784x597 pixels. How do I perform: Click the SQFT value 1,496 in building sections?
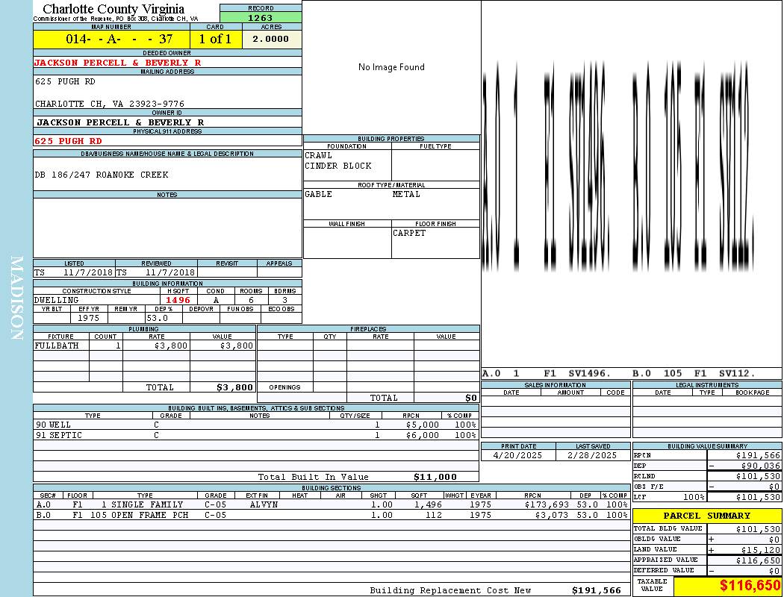[427, 504]
